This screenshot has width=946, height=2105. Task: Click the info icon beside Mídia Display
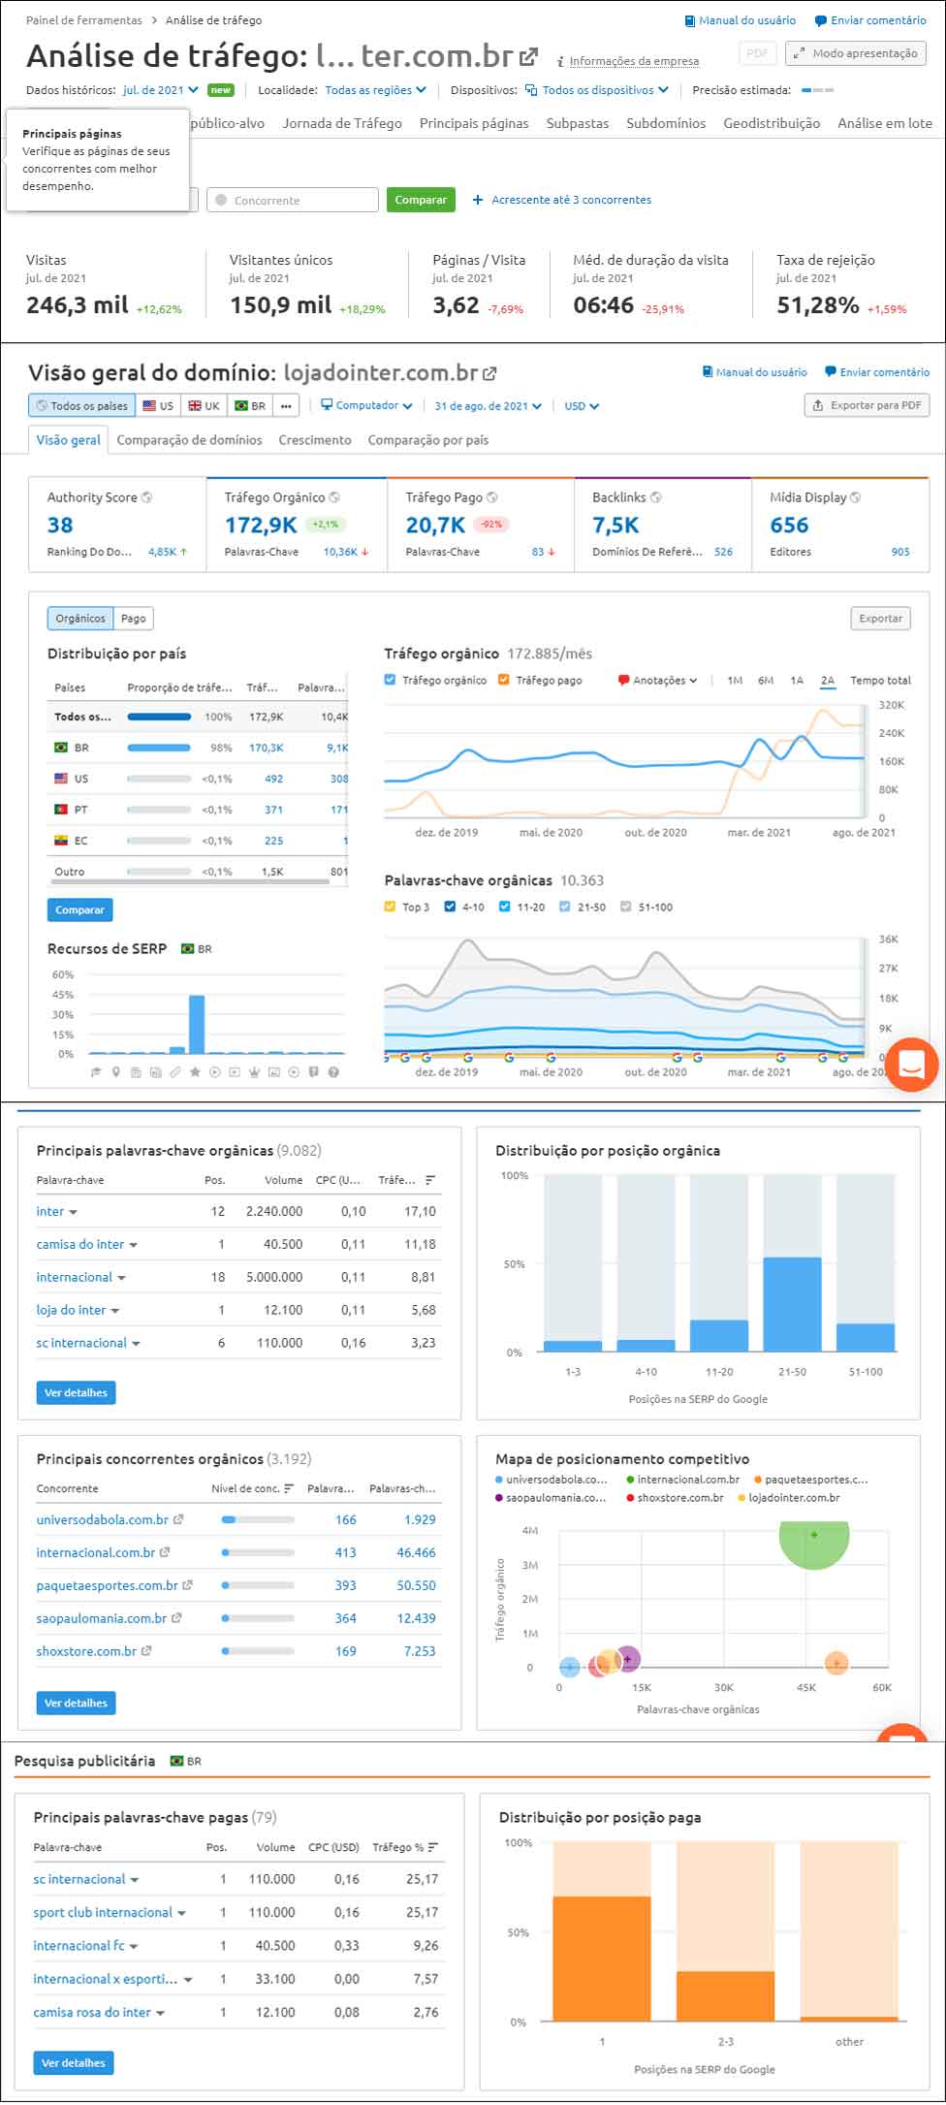point(856,497)
